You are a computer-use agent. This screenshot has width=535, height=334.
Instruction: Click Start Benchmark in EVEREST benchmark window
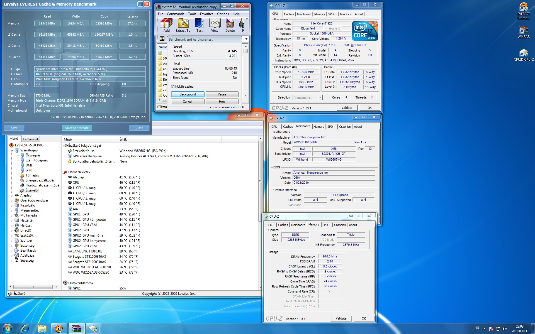coord(77,128)
